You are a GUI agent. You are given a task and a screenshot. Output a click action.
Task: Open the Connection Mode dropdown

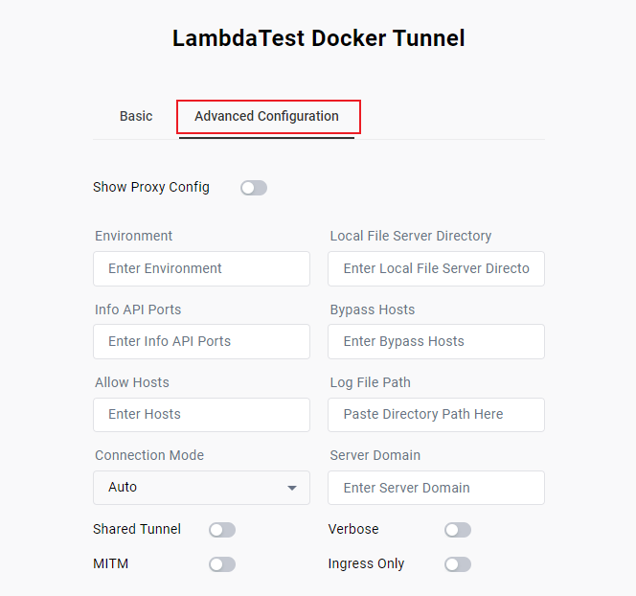point(201,488)
